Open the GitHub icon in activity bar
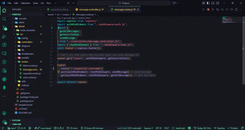 coord(4,79)
